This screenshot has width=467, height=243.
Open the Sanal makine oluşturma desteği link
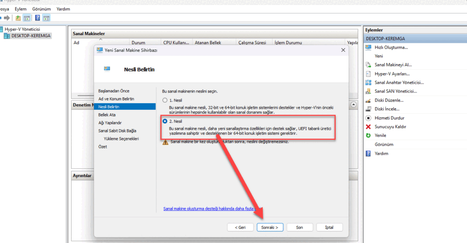[x=213, y=209]
